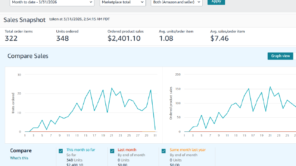This screenshot has height=166, width=296.
Task: Click the snapshot timestamp text
Action: point(80,19)
